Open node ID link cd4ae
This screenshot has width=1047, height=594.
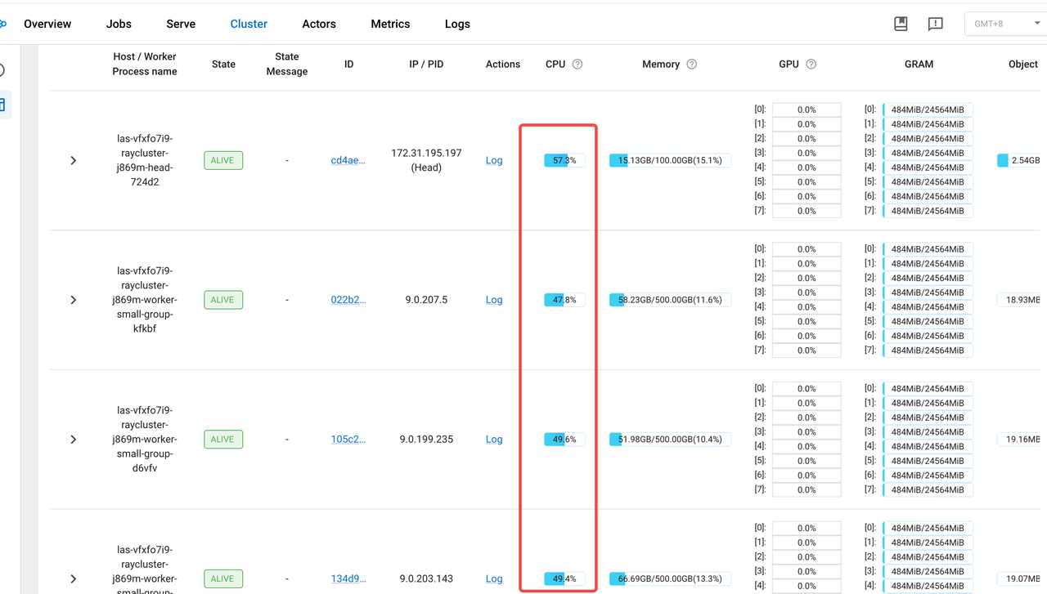[x=348, y=160]
